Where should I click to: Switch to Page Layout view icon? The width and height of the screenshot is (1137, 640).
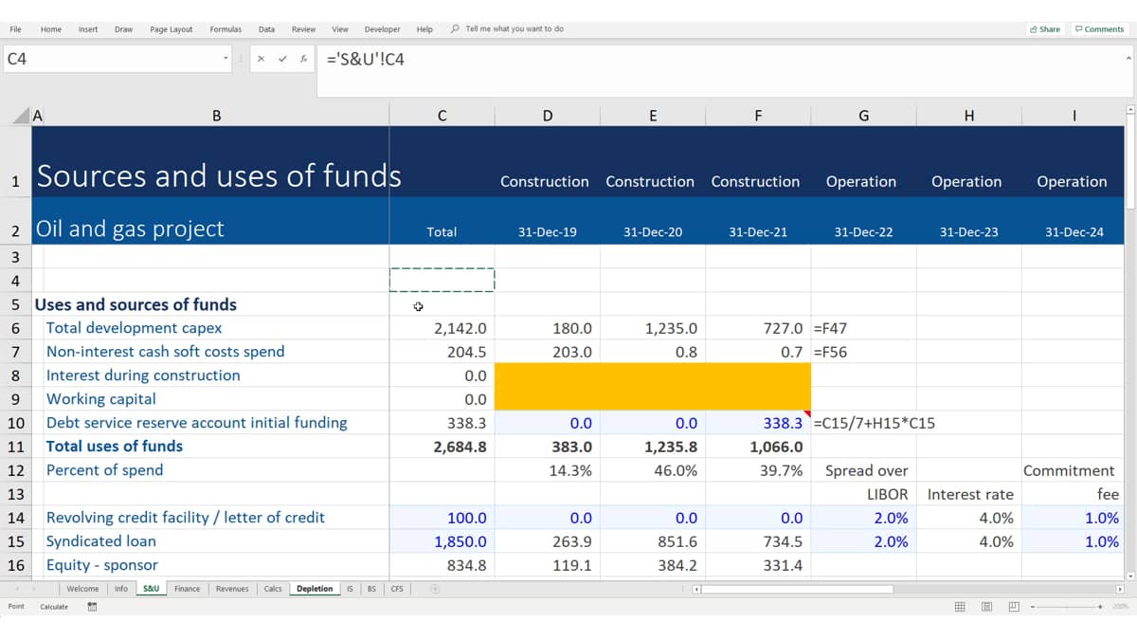coord(986,607)
